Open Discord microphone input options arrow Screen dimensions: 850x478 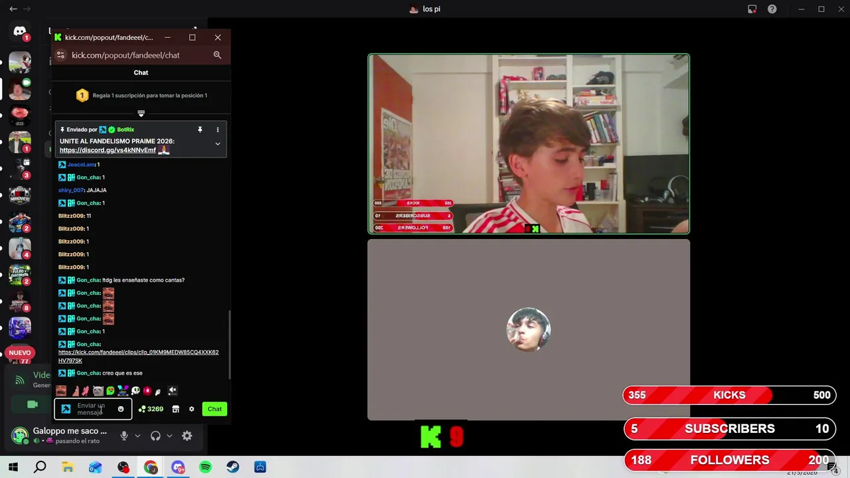pos(137,436)
